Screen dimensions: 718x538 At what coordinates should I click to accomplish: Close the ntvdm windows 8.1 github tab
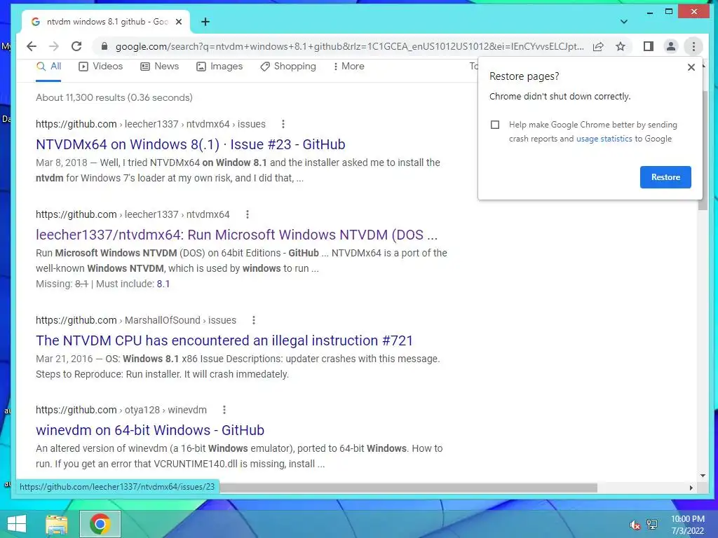179,22
